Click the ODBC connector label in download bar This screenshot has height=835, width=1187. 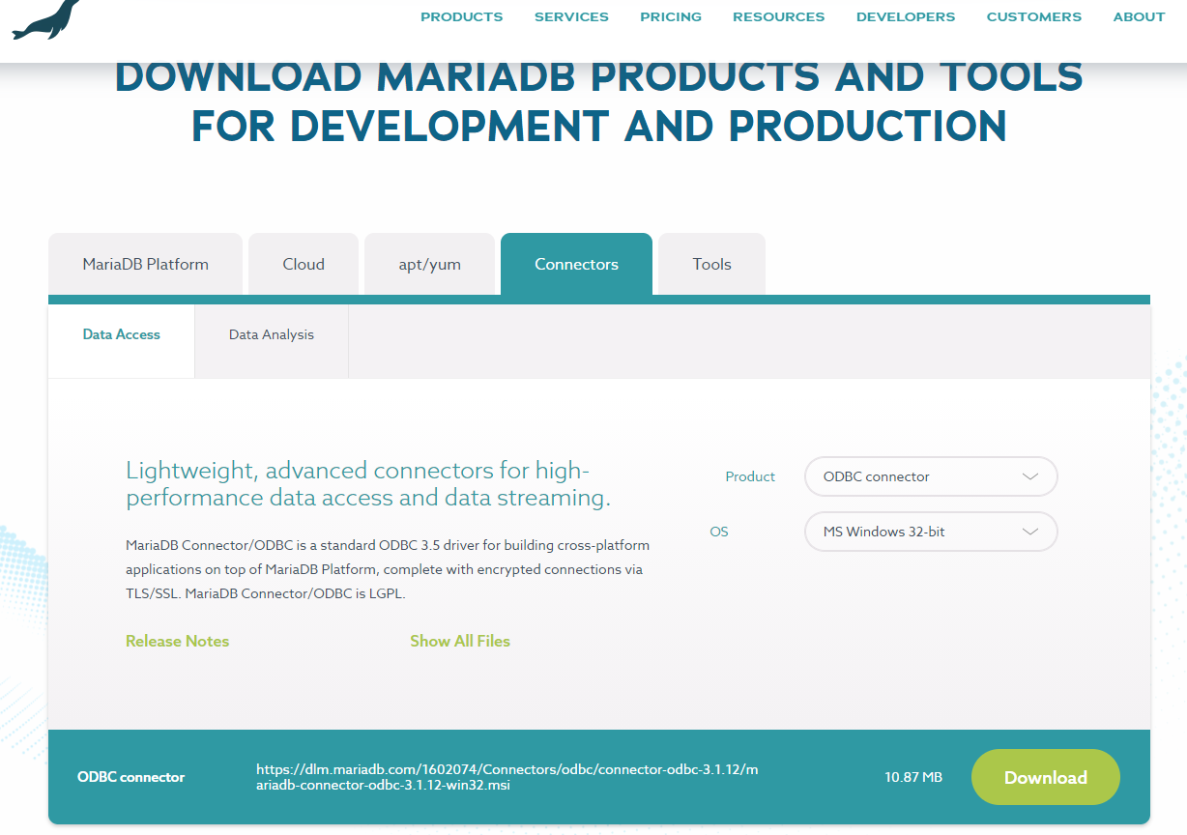point(130,777)
